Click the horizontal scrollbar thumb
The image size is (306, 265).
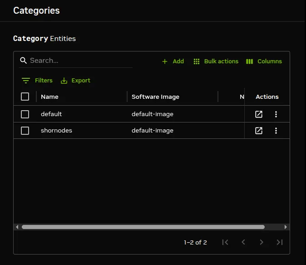(143, 227)
